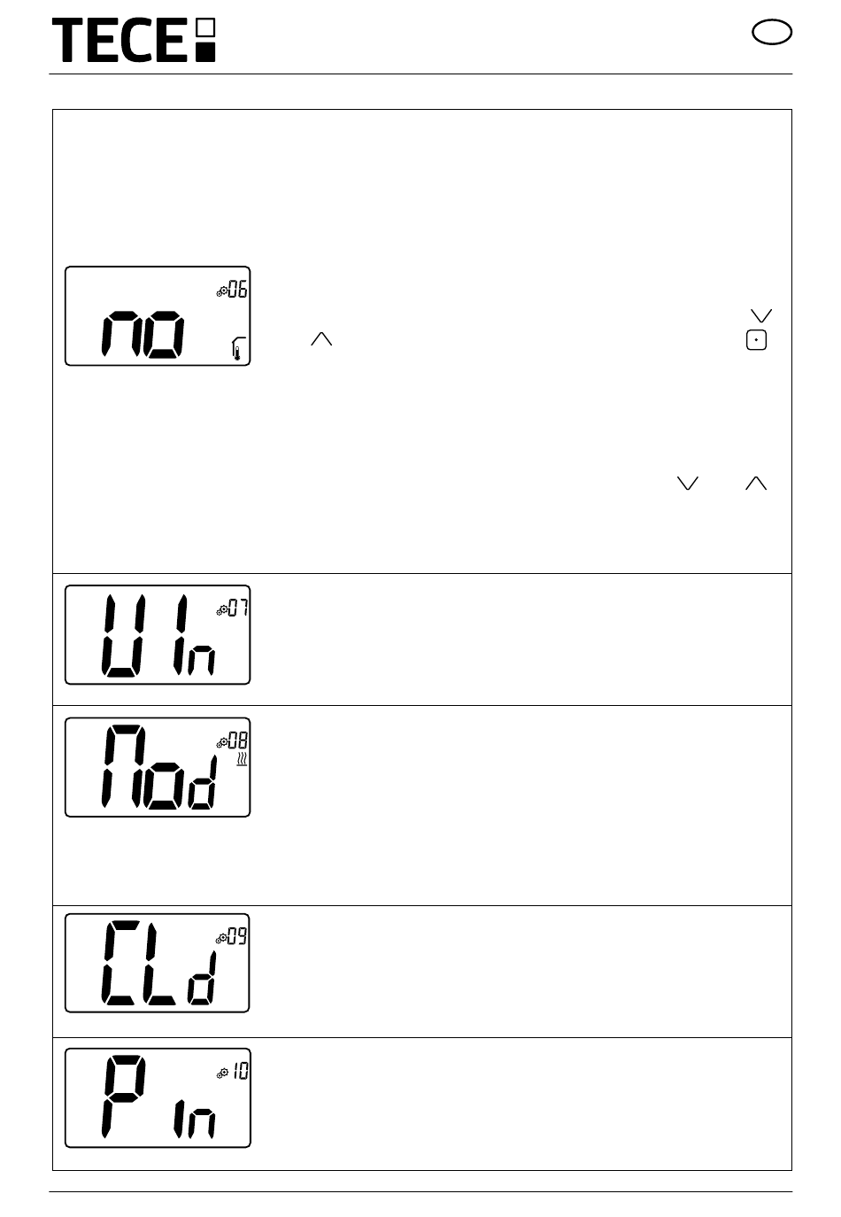Click the up arrow paired after a down arrow
This screenshot has width=841, height=1217.
[756, 483]
